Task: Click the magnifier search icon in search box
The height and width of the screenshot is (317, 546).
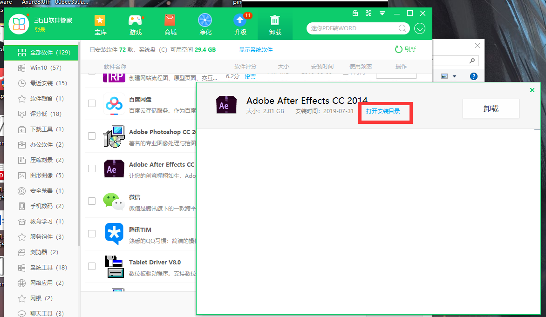Action: tap(402, 28)
